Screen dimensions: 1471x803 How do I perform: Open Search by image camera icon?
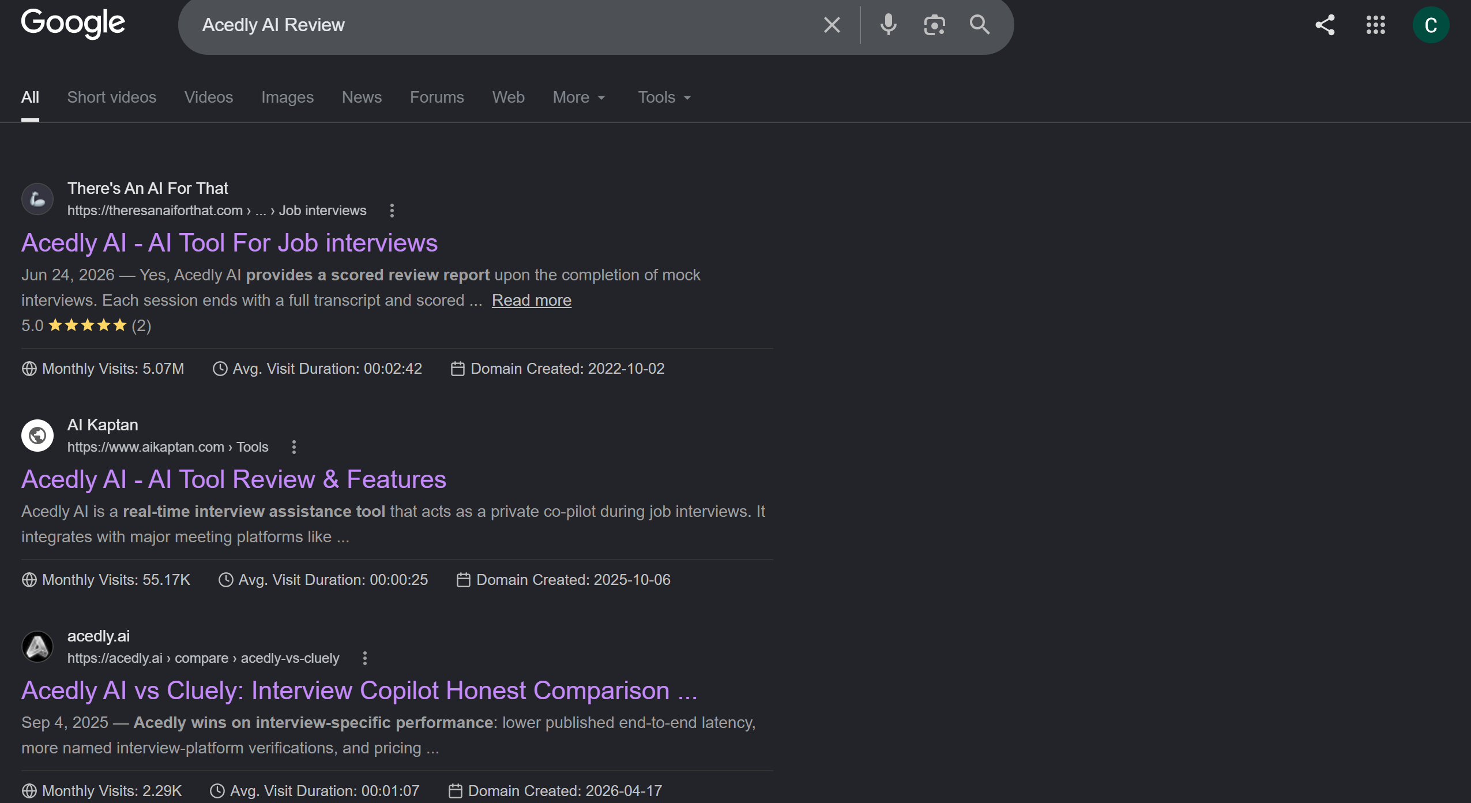pos(934,25)
